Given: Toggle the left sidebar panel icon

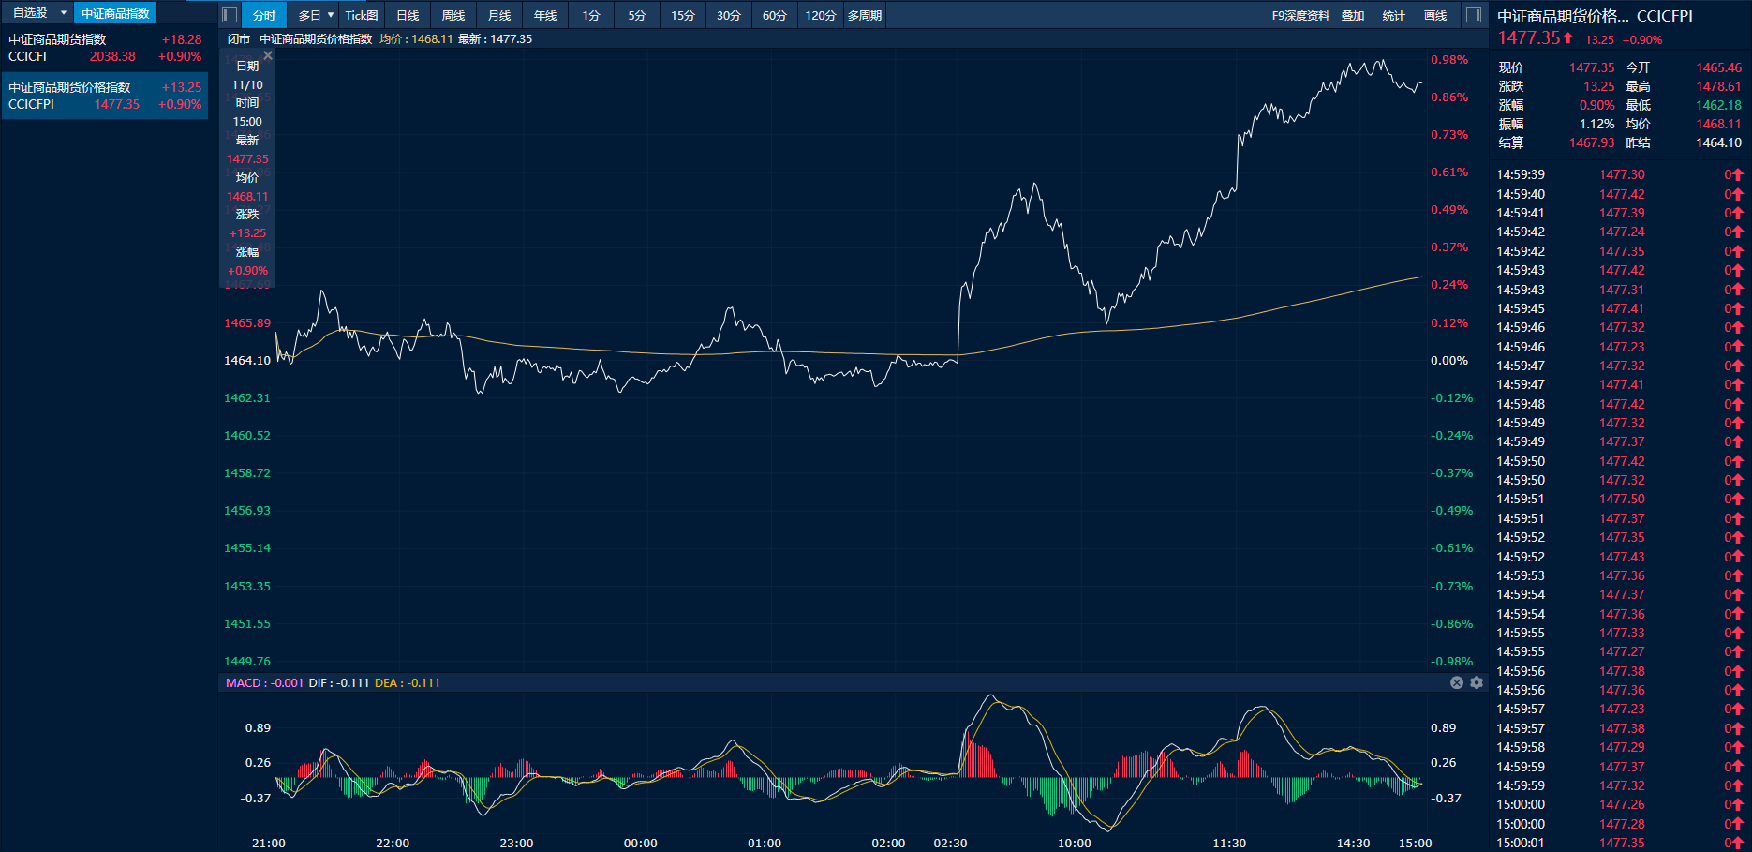Looking at the screenshot, I should tap(230, 15).
